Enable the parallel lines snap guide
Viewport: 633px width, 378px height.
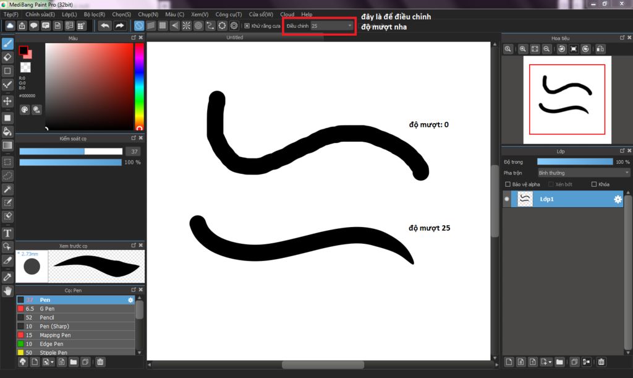click(151, 26)
